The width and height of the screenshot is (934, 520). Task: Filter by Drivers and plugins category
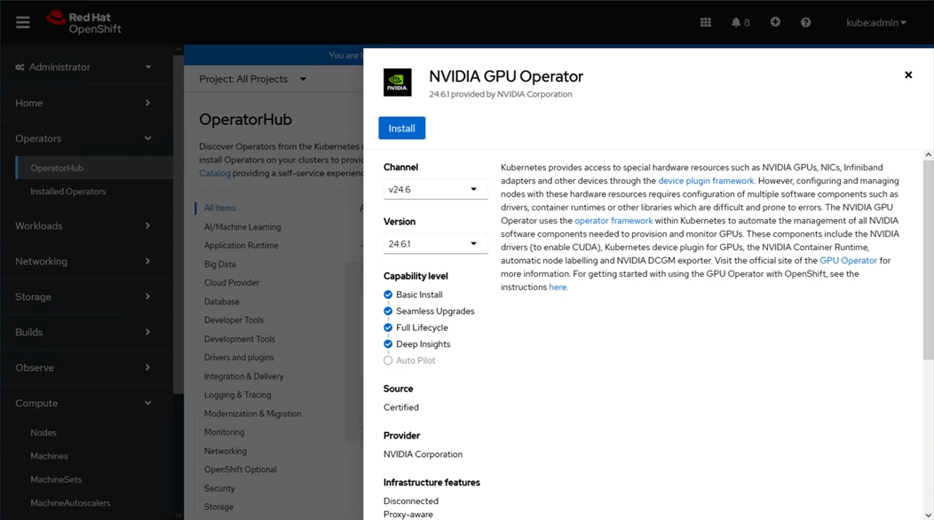239,358
